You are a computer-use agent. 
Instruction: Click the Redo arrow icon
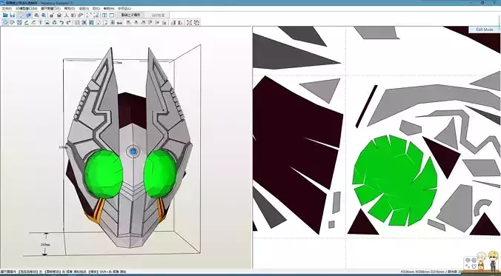click(x=68, y=22)
